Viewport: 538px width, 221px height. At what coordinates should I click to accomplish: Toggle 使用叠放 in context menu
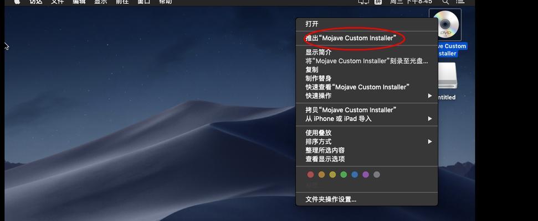click(367, 133)
